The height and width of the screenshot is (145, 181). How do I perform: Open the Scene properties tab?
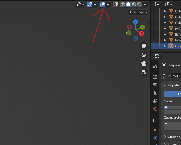155,101
